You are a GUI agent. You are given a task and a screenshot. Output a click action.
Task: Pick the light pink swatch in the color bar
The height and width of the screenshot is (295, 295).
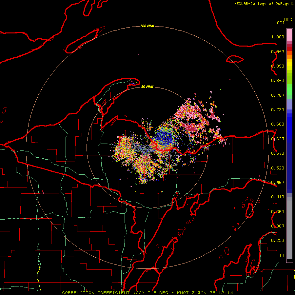click(x=289, y=35)
